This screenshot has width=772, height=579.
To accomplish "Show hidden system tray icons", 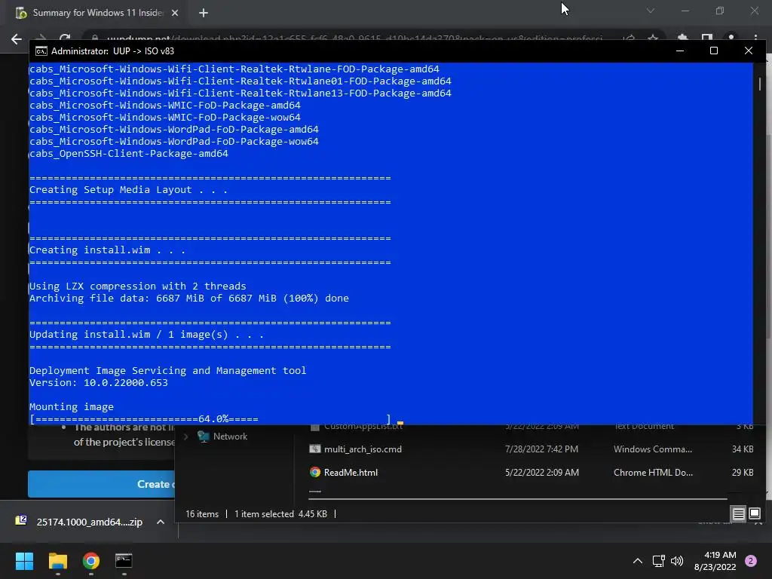I will pyautogui.click(x=638, y=561).
